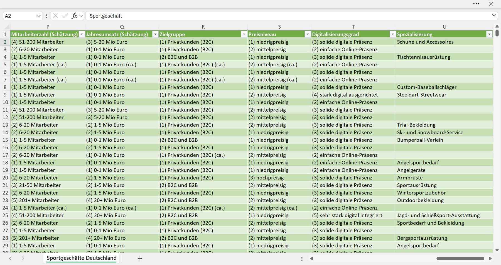Select the Sportgeschäfte Deutschland sheet tab
The width and height of the screenshot is (501, 265).
(82, 258)
